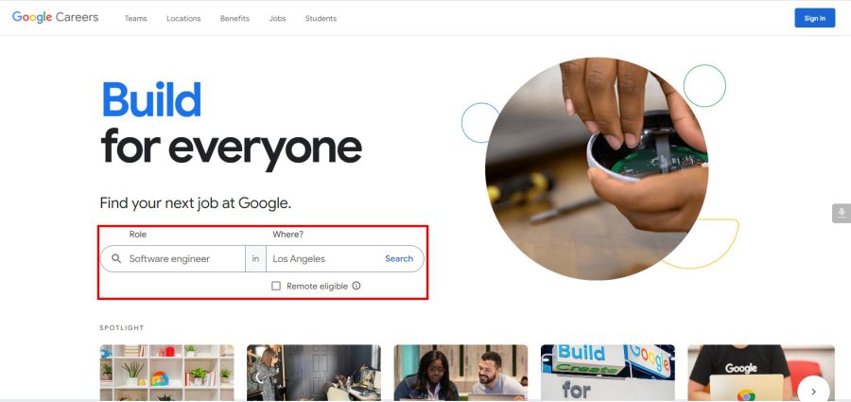
Task: Open the Locations menu item
Action: [x=183, y=19]
